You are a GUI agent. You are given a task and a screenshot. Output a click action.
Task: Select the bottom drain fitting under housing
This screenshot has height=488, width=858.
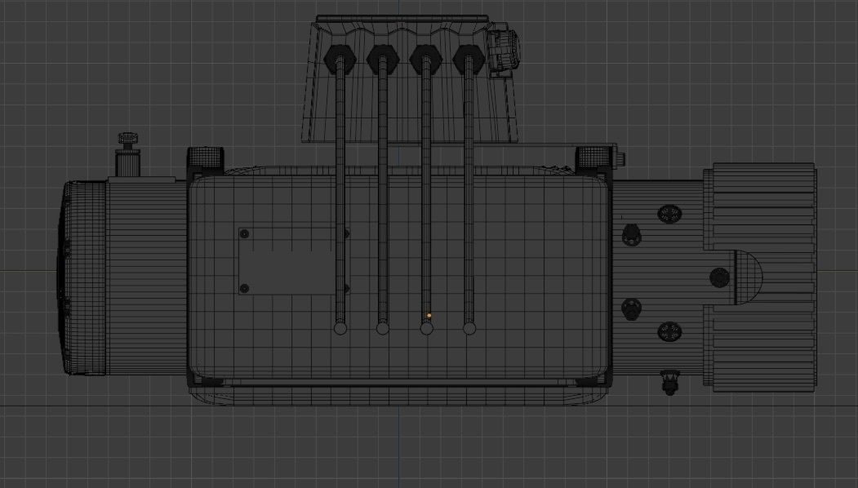click(669, 382)
